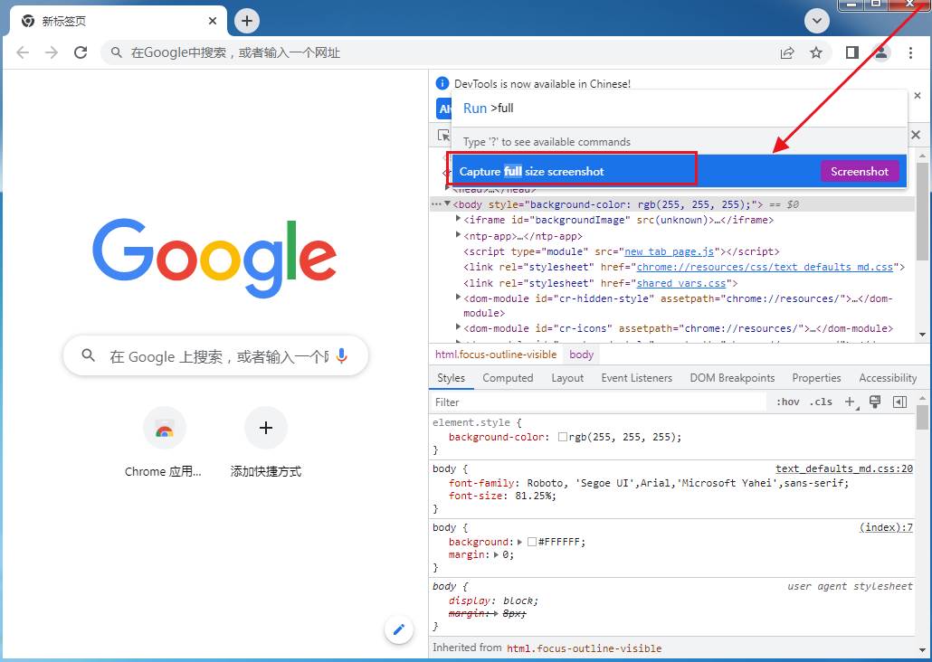Toggle the rendering emulation paintbrush icon
Screen dimensions: 932x662
875,402
